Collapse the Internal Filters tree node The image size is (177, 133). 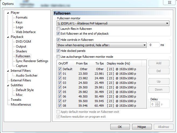(8, 71)
